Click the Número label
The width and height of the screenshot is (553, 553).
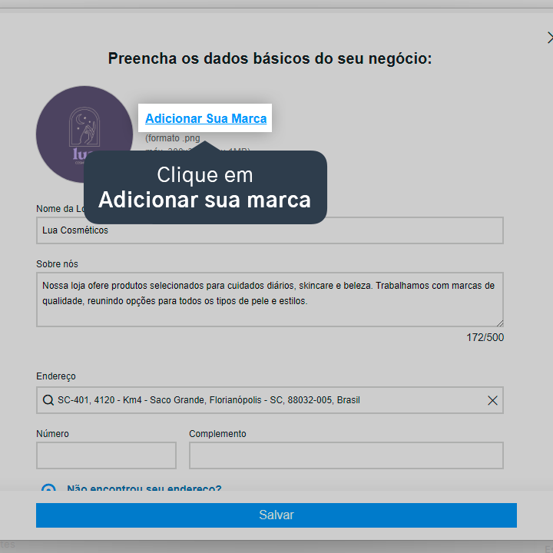click(x=52, y=434)
